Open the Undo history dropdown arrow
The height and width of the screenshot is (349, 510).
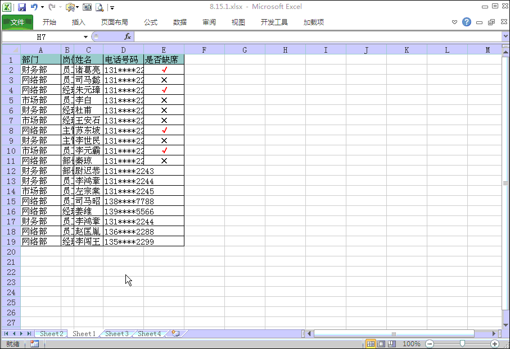click(x=42, y=7)
